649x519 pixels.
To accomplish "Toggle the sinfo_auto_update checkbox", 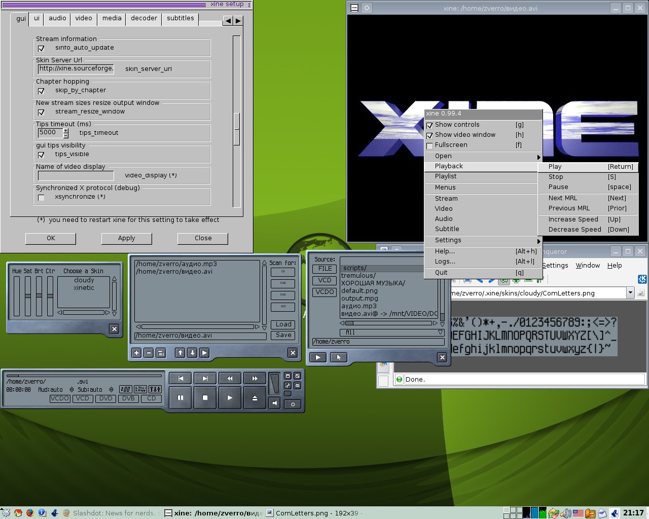I will [x=41, y=49].
